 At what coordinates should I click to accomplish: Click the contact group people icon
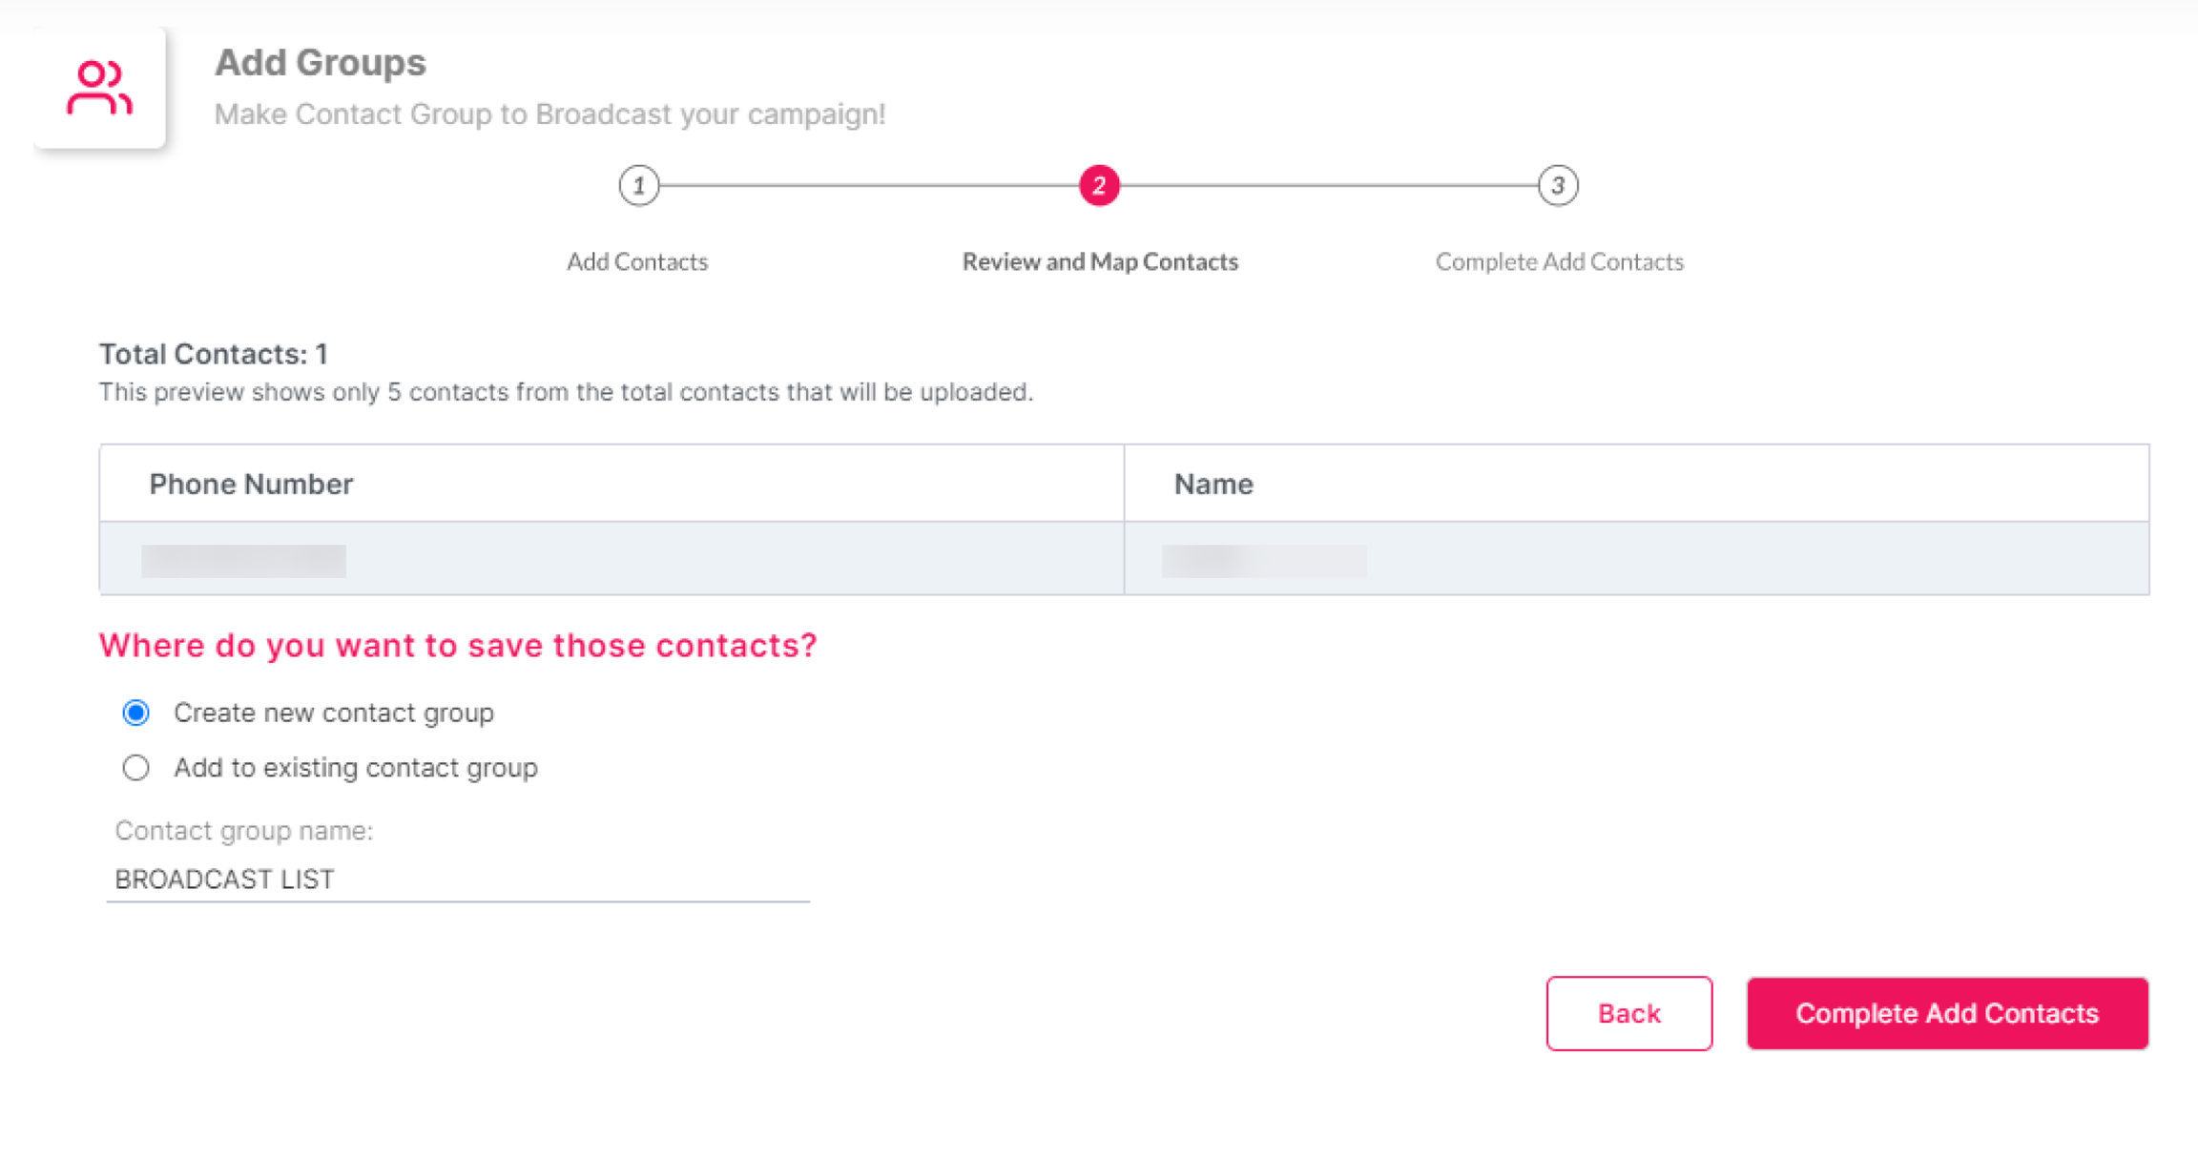pos(99,88)
